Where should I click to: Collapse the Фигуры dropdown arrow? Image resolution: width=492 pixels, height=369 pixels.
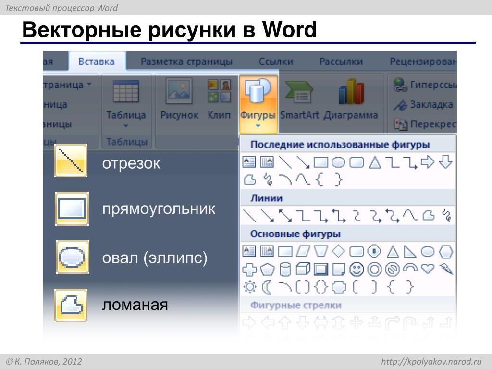click(258, 126)
